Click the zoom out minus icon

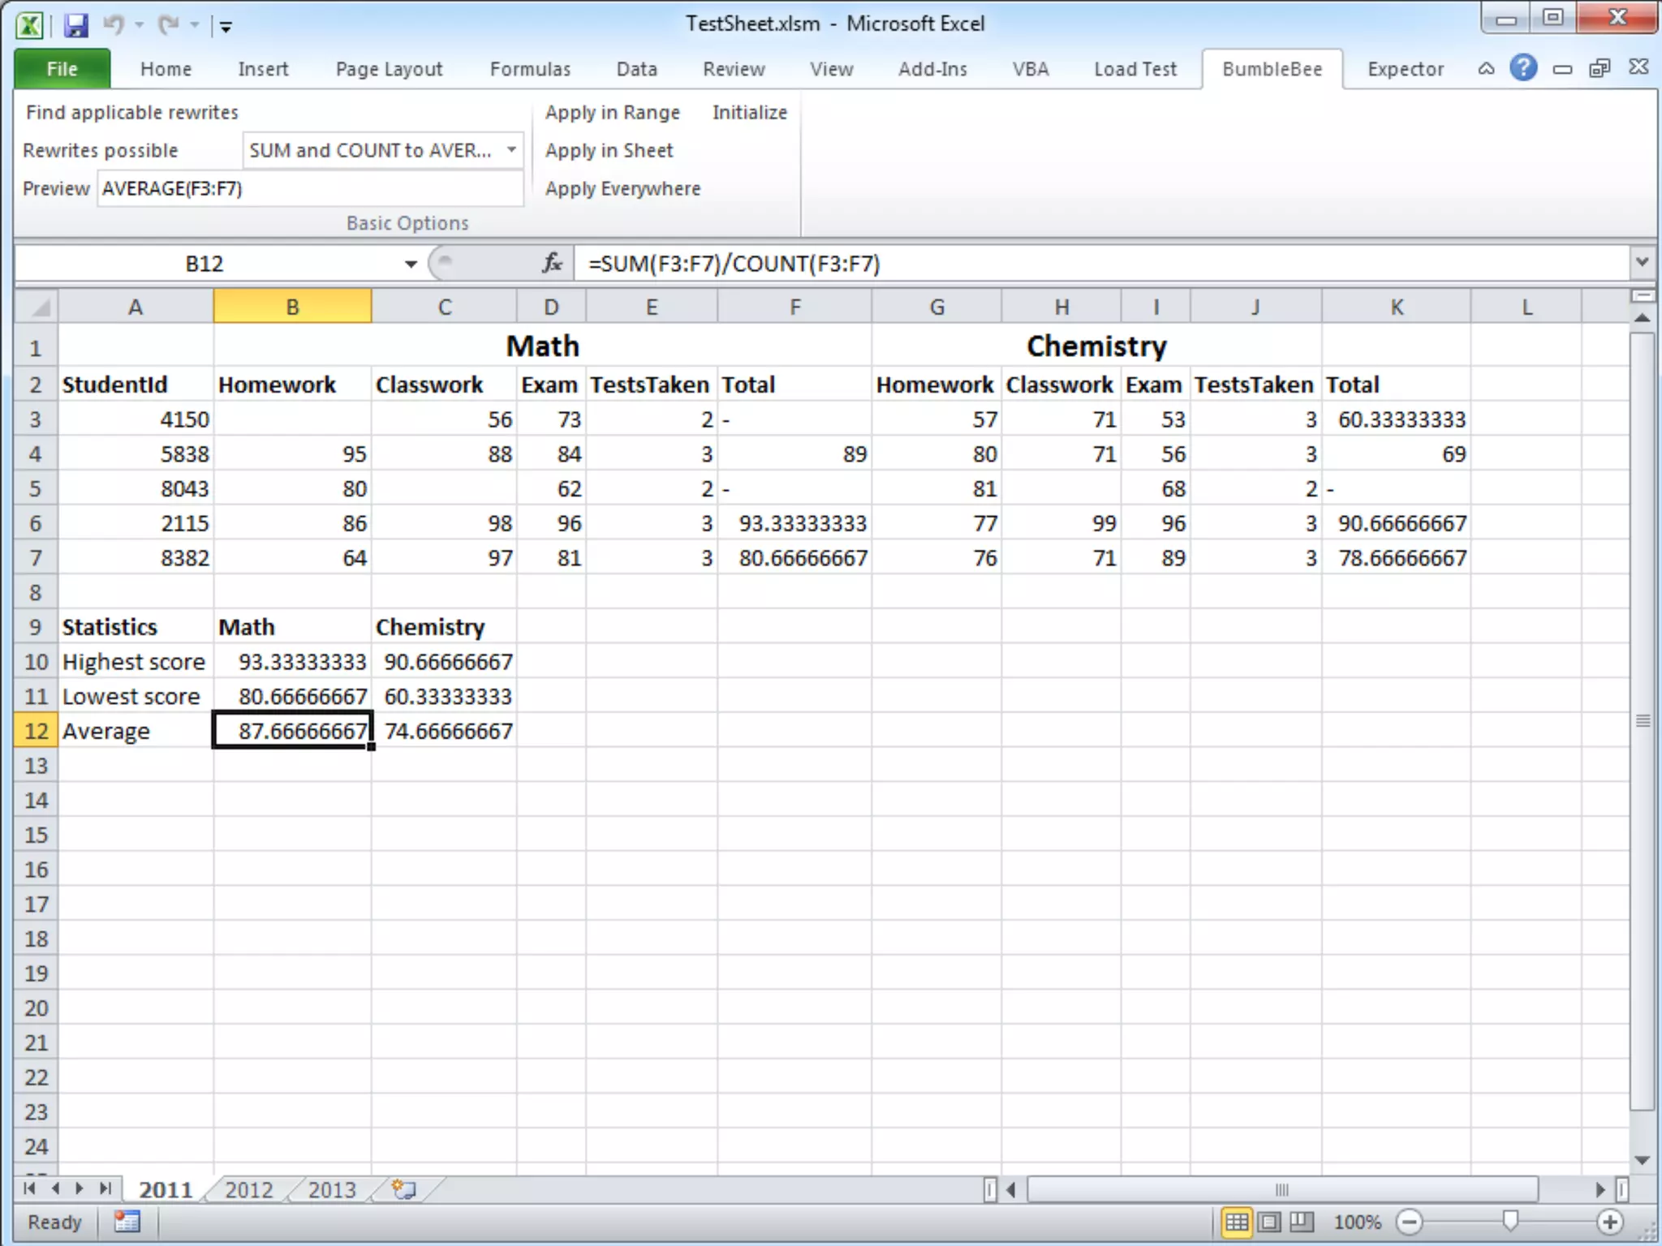pos(1410,1222)
